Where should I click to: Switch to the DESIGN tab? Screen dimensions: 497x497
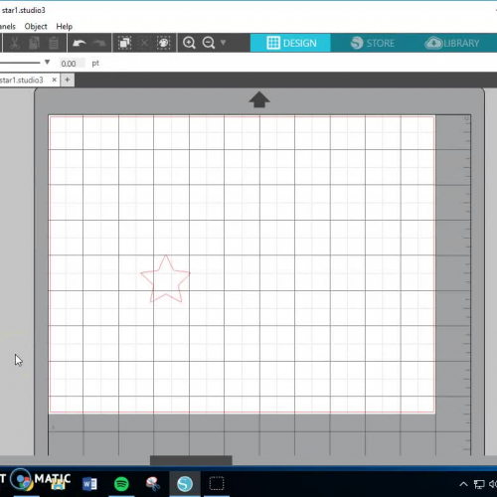pyautogui.click(x=290, y=43)
